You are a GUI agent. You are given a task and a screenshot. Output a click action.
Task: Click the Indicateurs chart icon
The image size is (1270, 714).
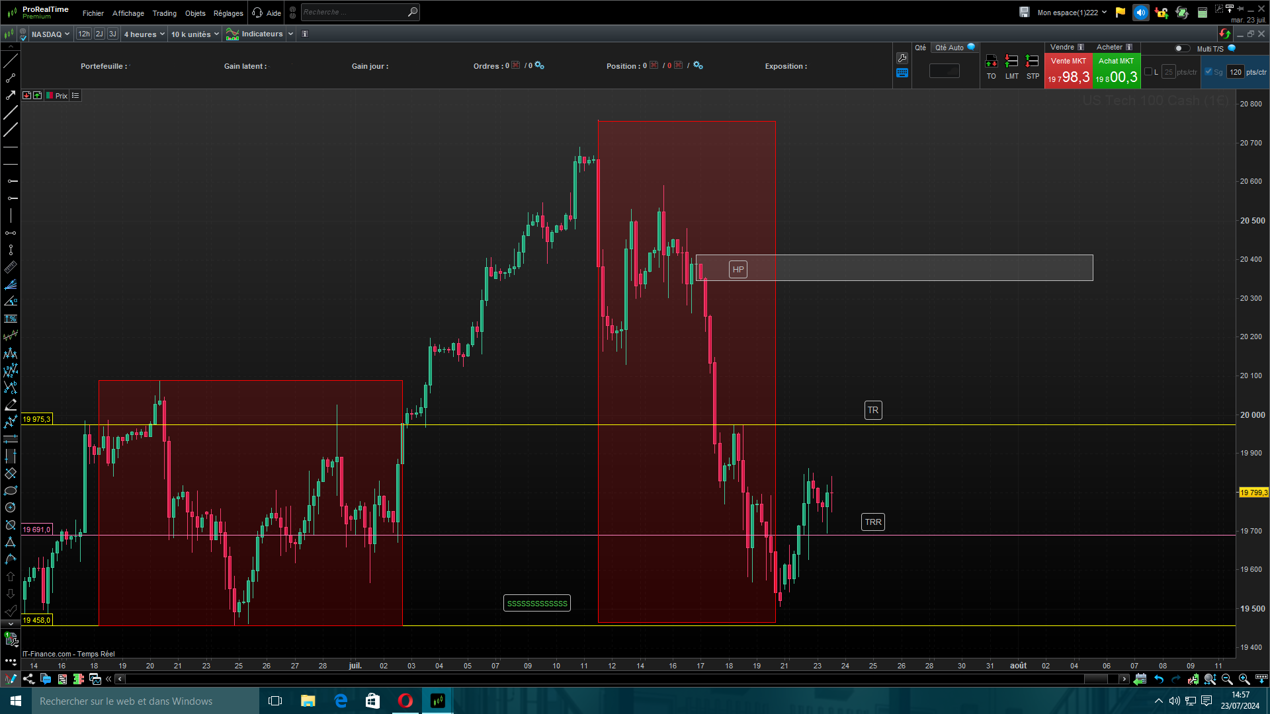(232, 34)
